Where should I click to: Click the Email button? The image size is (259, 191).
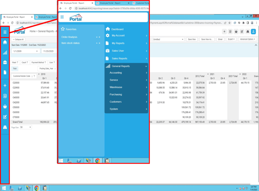[x=220, y=40]
